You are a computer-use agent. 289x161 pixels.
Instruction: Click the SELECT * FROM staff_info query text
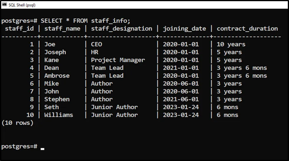(85, 21)
